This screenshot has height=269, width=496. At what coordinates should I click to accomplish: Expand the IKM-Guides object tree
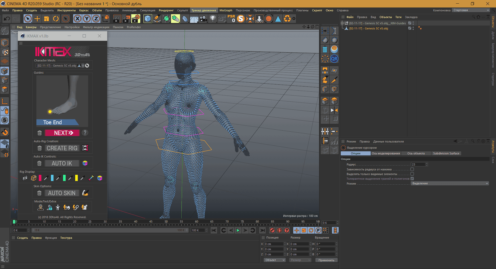(x=342, y=23)
